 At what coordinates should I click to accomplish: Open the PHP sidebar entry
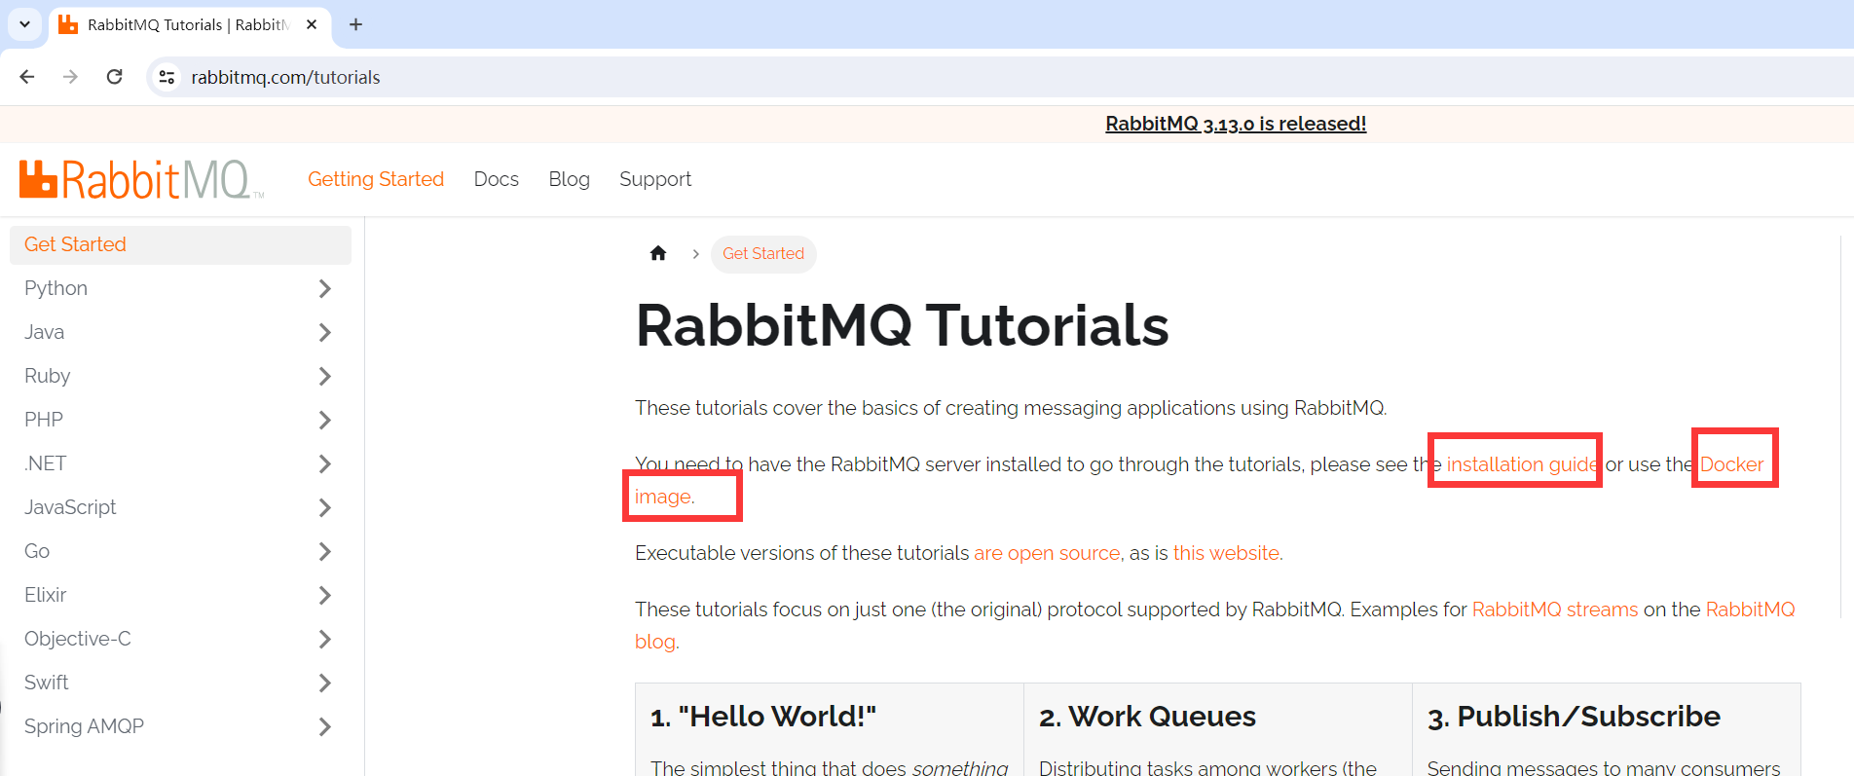(44, 420)
